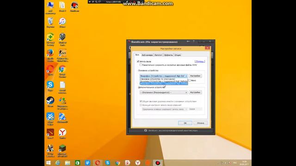Image resolution: width=296 pixels, height=166 pixels.
Task: Choose the default sound device list option
Action: pyautogui.click(x=163, y=79)
